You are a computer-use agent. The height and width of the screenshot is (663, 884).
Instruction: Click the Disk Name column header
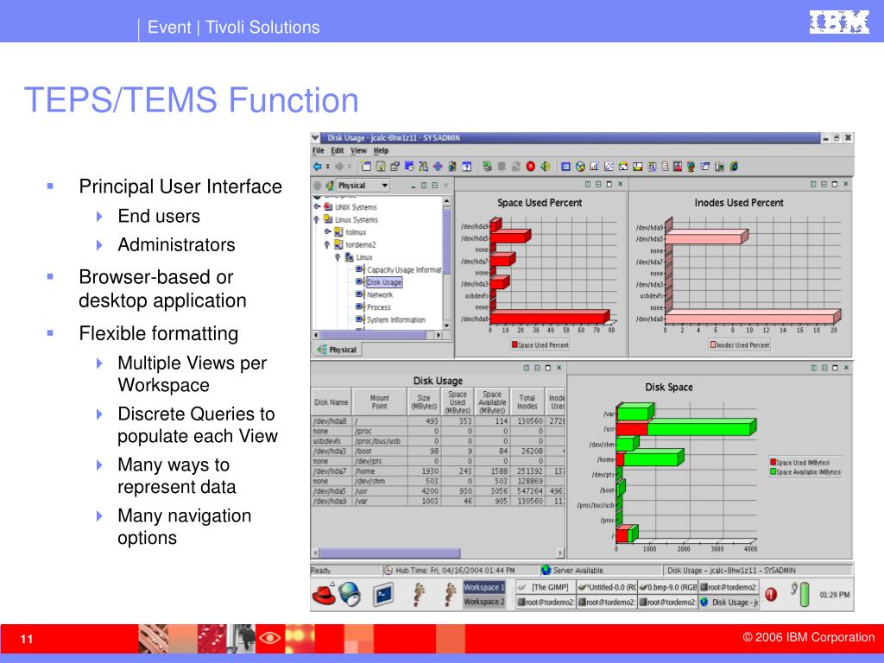pos(331,402)
